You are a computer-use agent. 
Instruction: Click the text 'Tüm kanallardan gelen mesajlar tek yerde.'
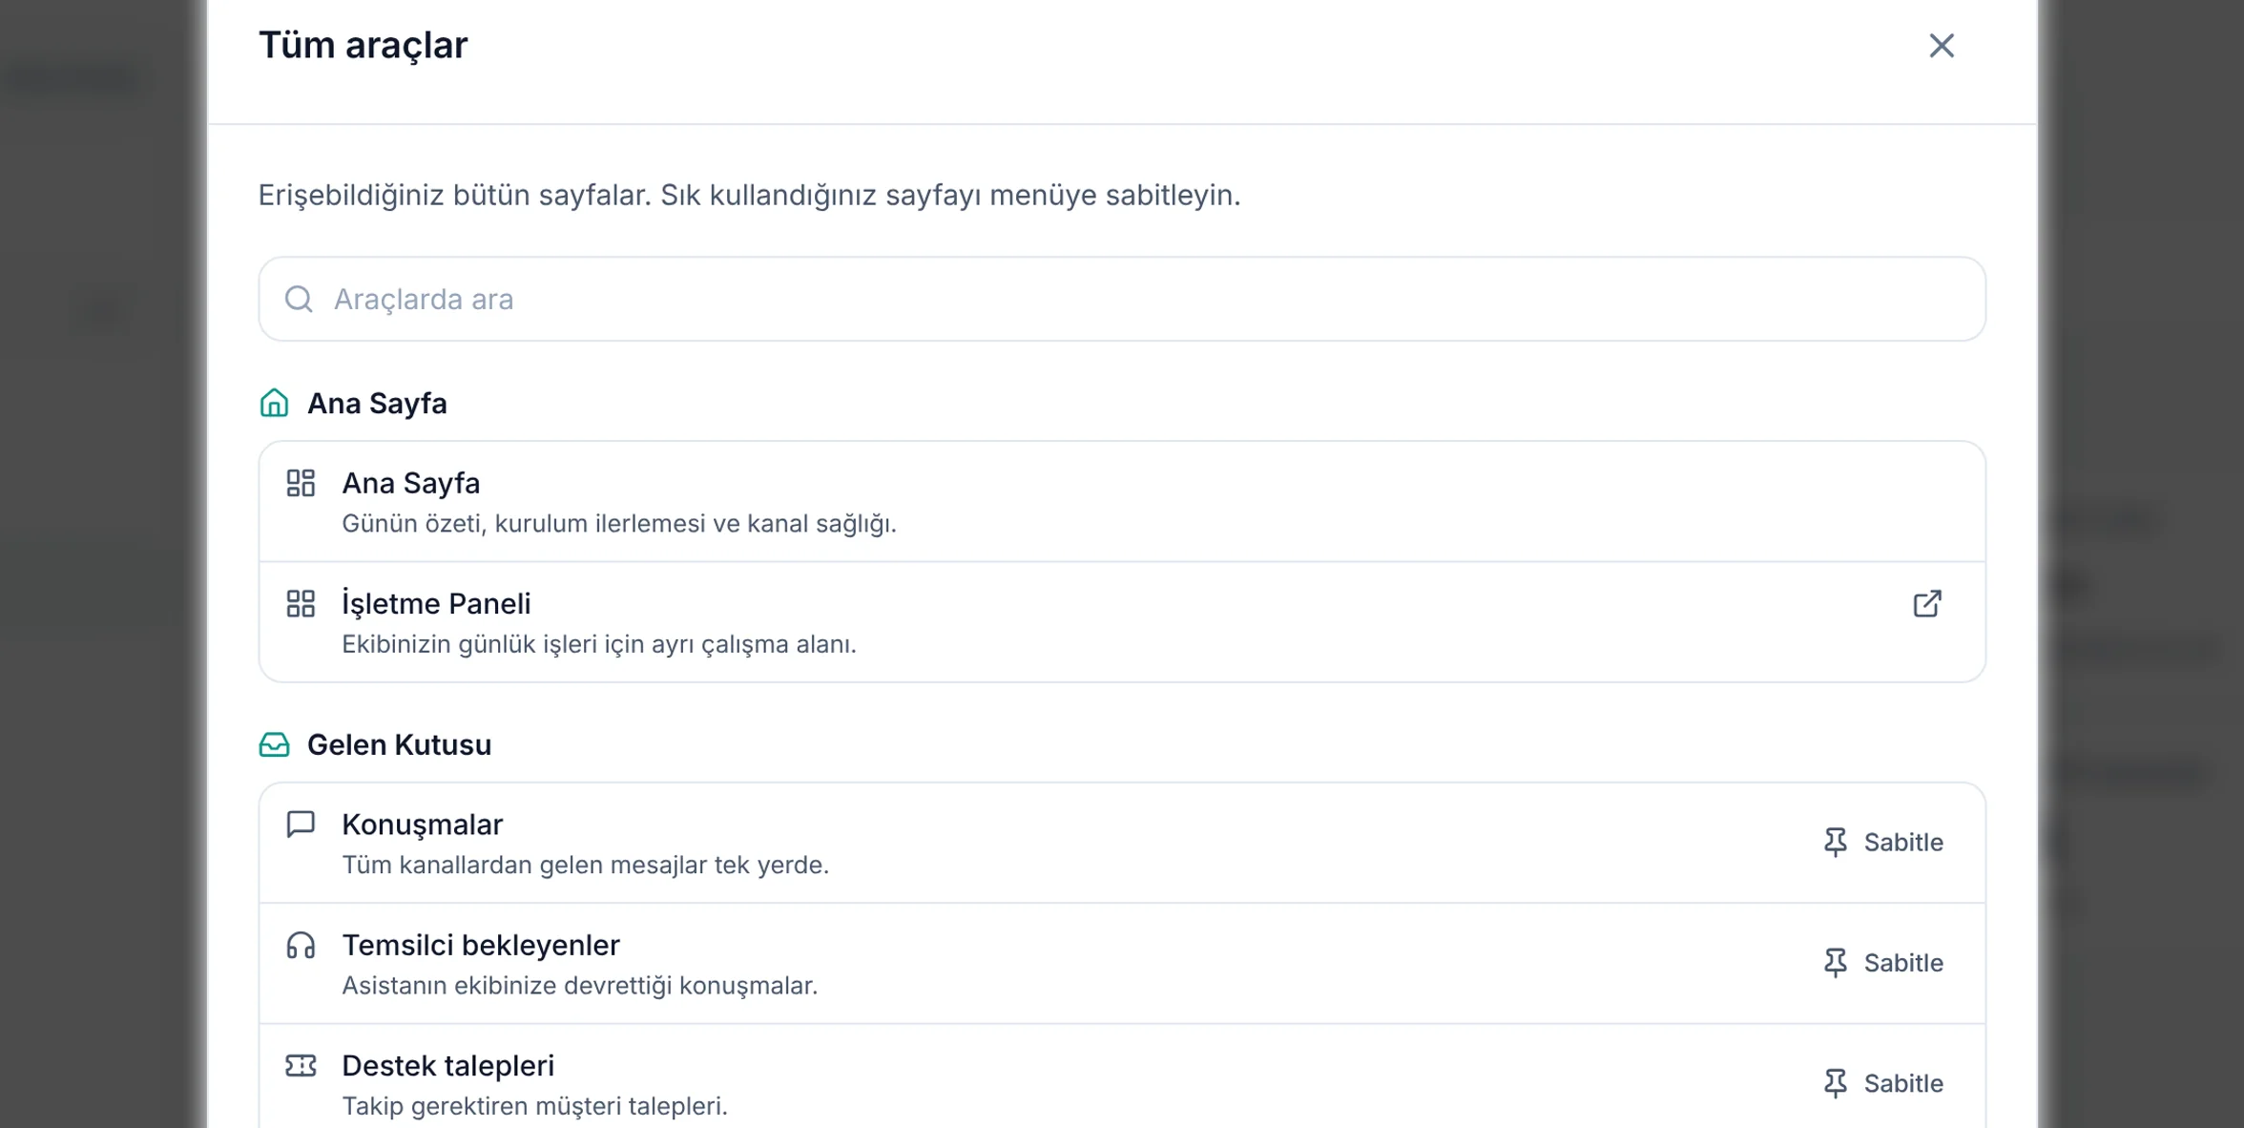[x=586, y=865]
